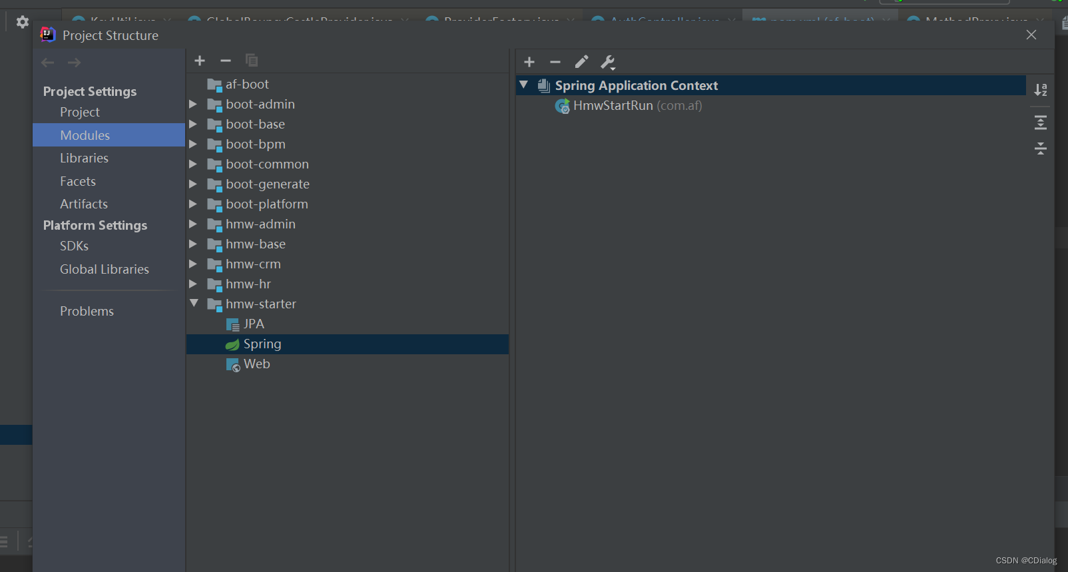
Task: Open SDKs under Platform Settings
Action: [x=74, y=246]
